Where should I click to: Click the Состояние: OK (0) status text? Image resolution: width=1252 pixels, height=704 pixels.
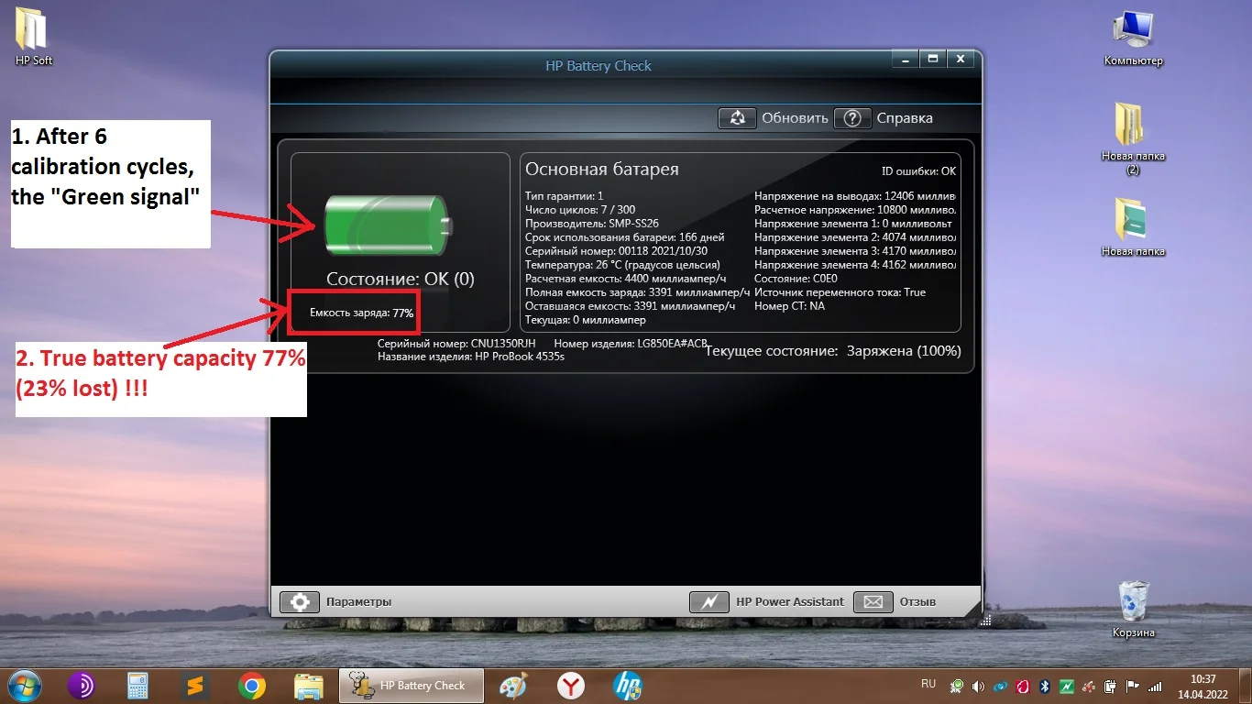click(401, 279)
